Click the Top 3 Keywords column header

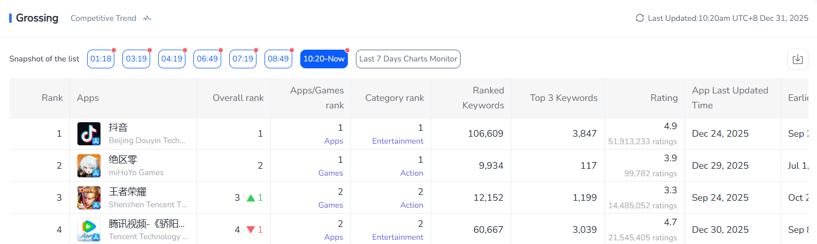tap(564, 98)
